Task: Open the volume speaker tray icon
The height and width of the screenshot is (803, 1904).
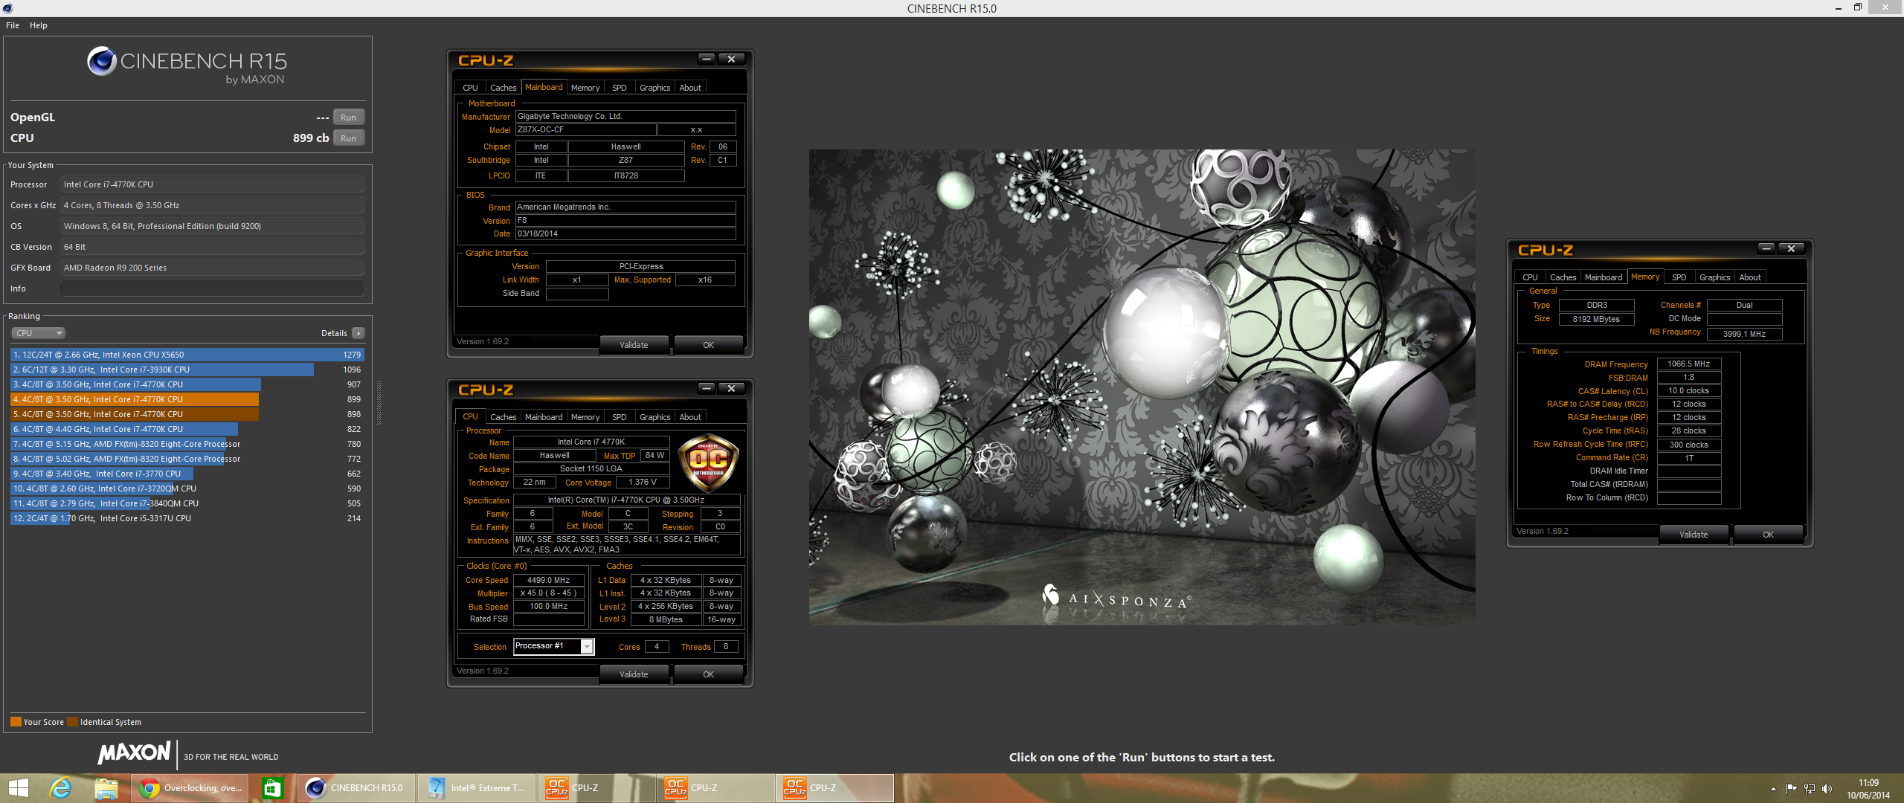Action: (x=1827, y=789)
